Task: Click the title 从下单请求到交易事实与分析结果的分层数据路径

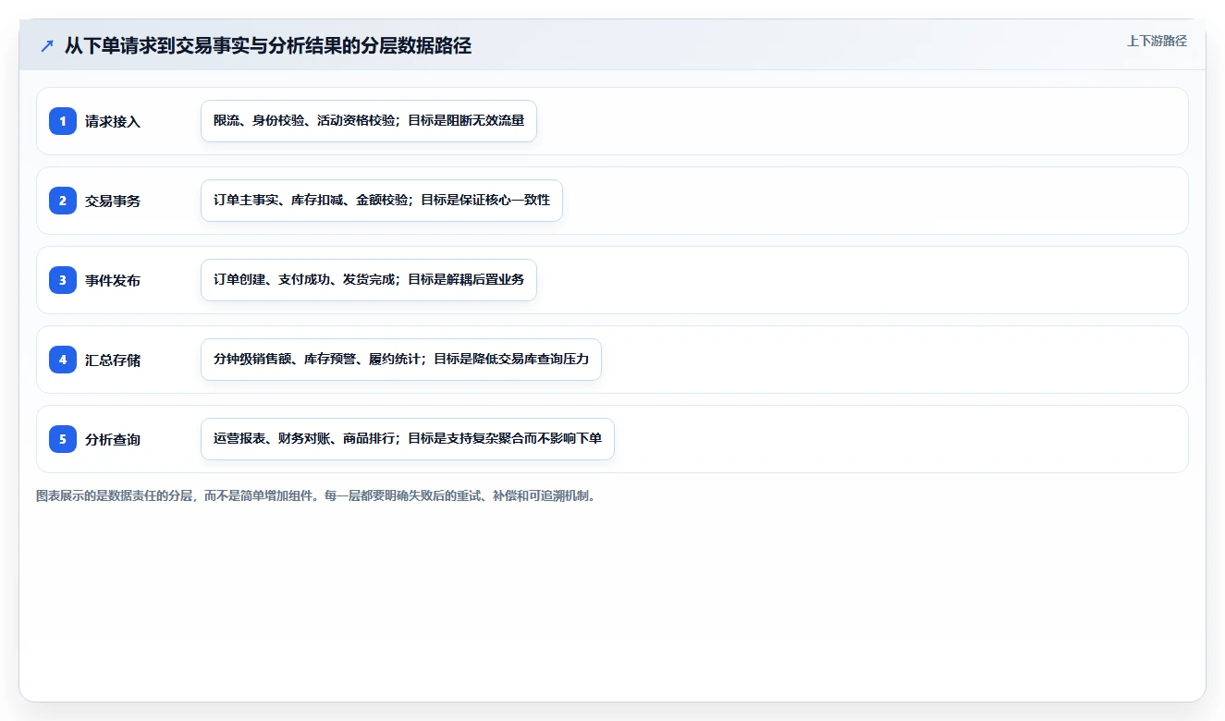Action: 268,45
